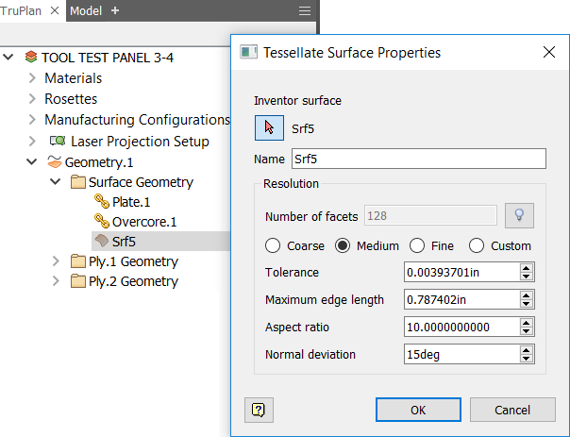The image size is (570, 437).
Task: Collapse the Surface Geometry folder
Action: tap(56, 182)
